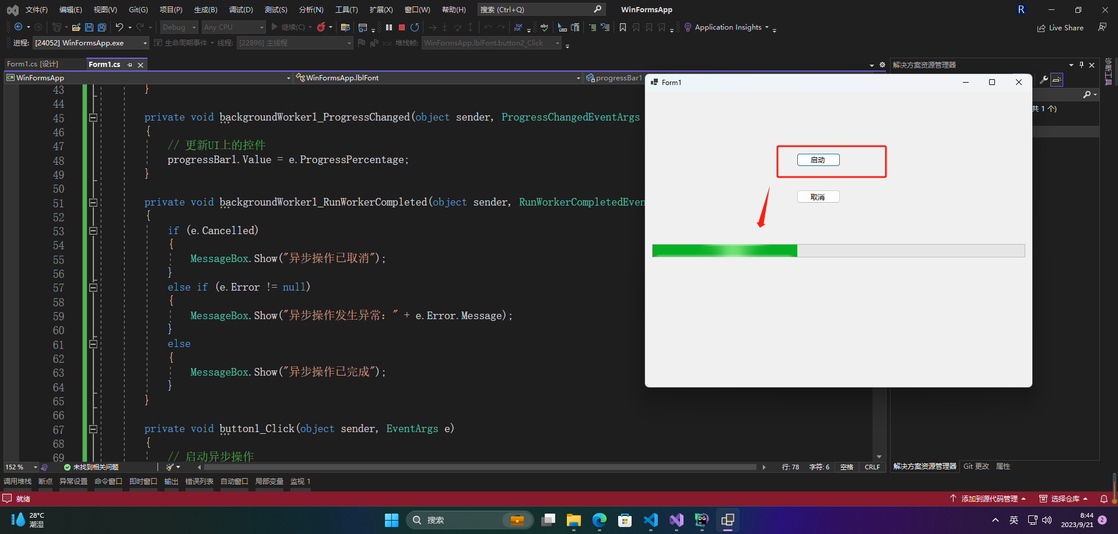The image size is (1118, 534).
Task: Click the Form1 green progress bar
Action: click(x=838, y=251)
